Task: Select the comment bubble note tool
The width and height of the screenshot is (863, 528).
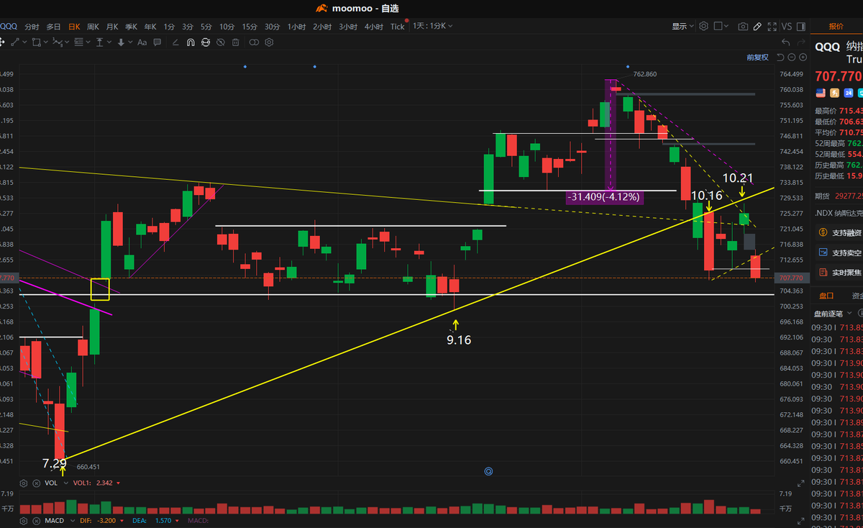Action: [x=157, y=42]
